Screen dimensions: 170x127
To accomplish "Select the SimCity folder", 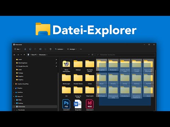I will (x=125, y=79).
